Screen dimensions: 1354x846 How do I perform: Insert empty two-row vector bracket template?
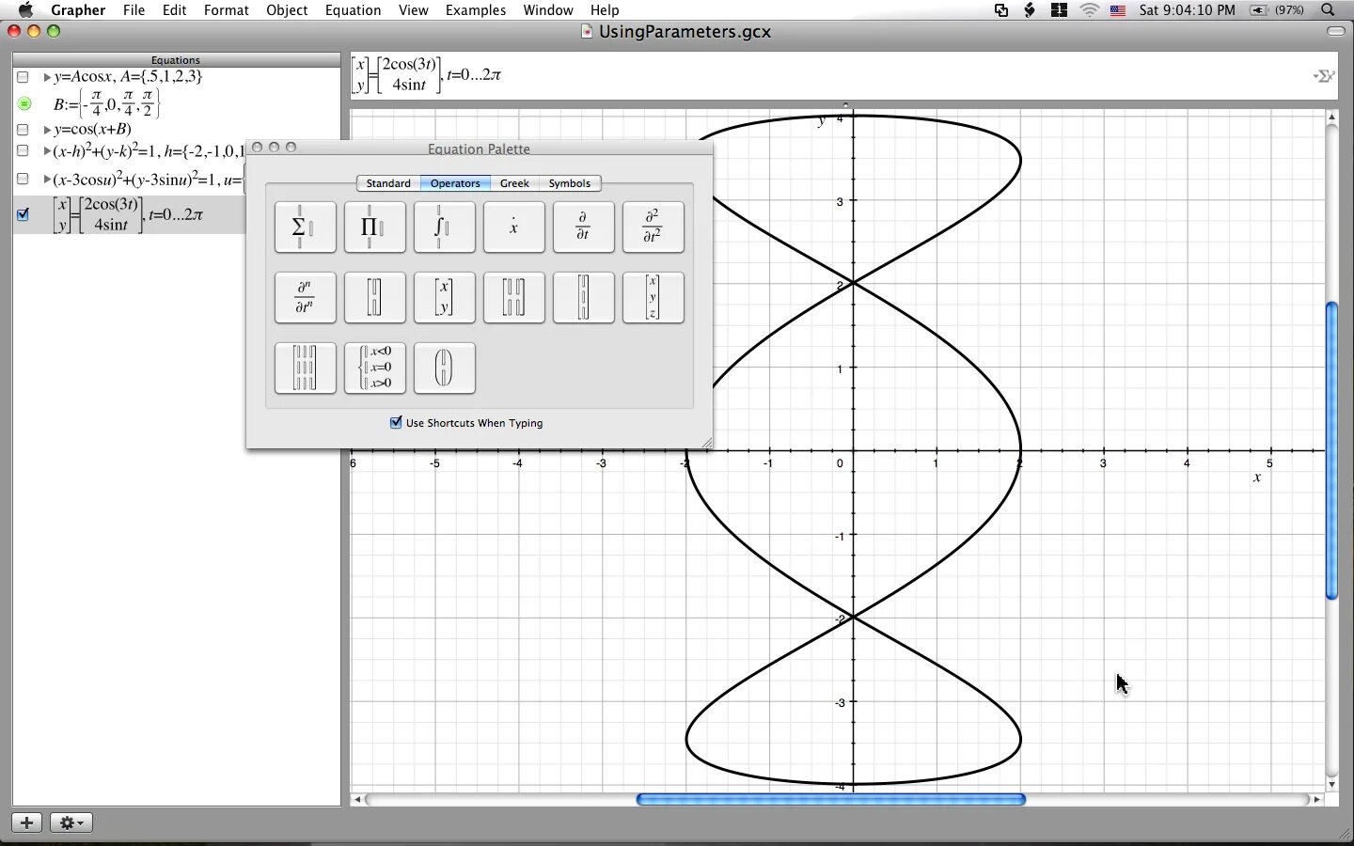(x=374, y=297)
